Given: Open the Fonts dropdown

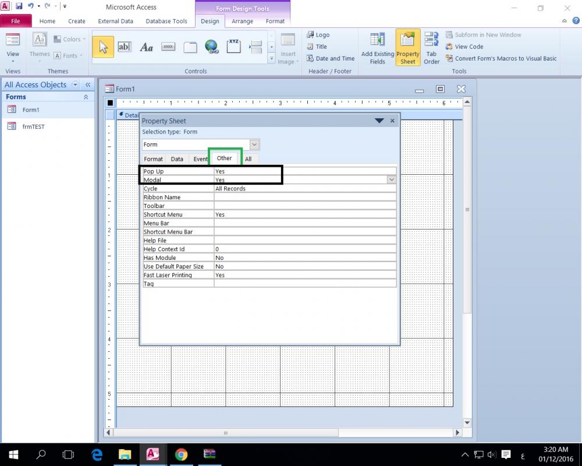Looking at the screenshot, I should [x=68, y=55].
